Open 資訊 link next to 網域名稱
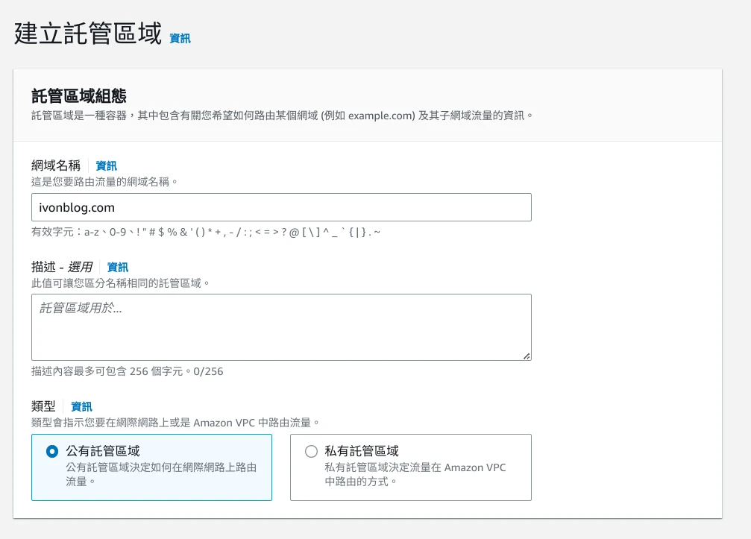Image resolution: width=751 pixels, height=539 pixels. coord(106,166)
